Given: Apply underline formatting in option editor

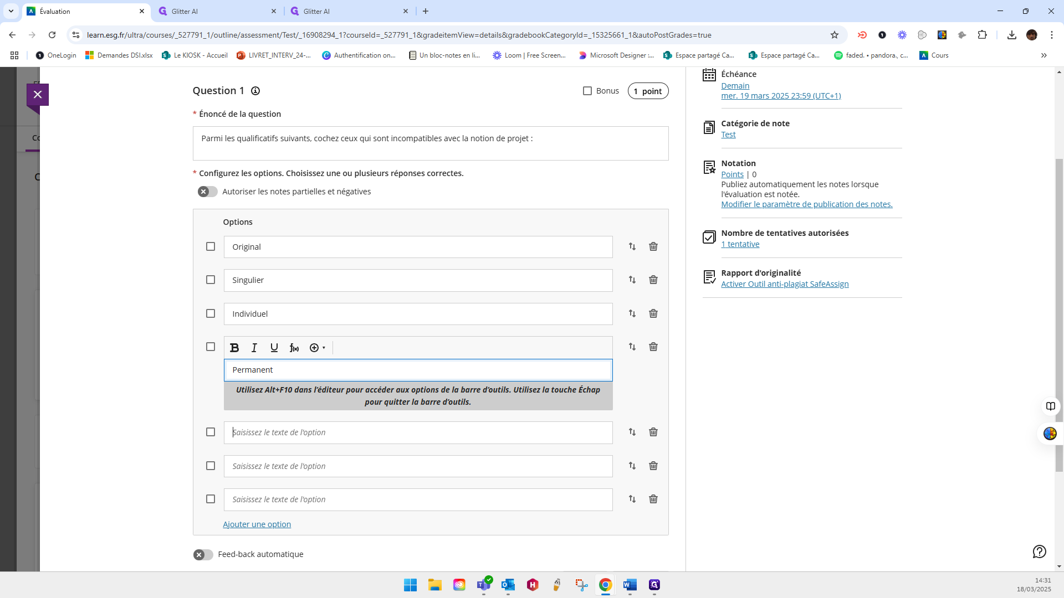Looking at the screenshot, I should 274,348.
